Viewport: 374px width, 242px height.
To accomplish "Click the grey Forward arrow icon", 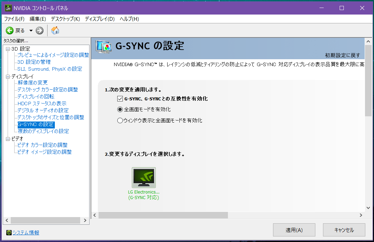I will coord(40,30).
